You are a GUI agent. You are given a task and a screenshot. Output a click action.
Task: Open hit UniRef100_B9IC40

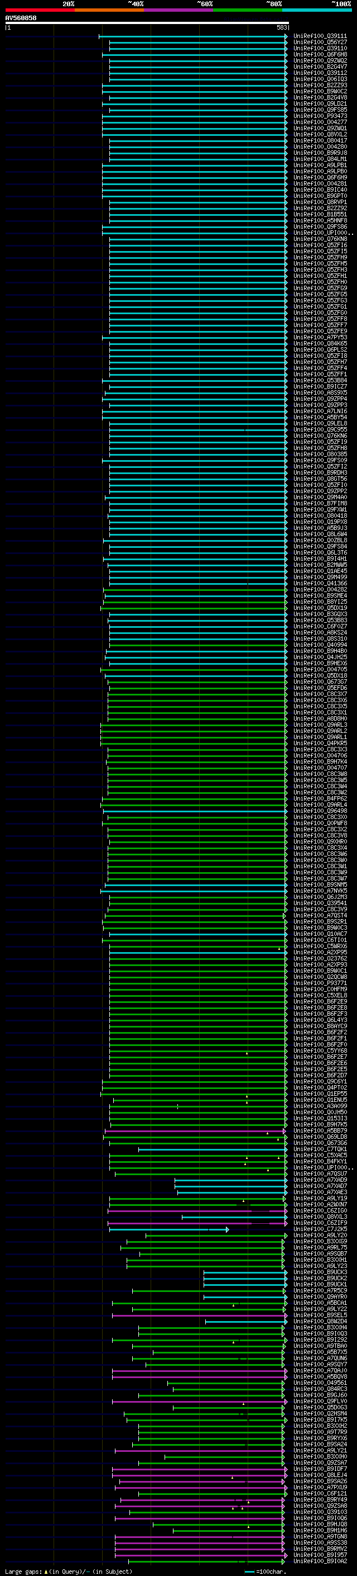point(320,190)
